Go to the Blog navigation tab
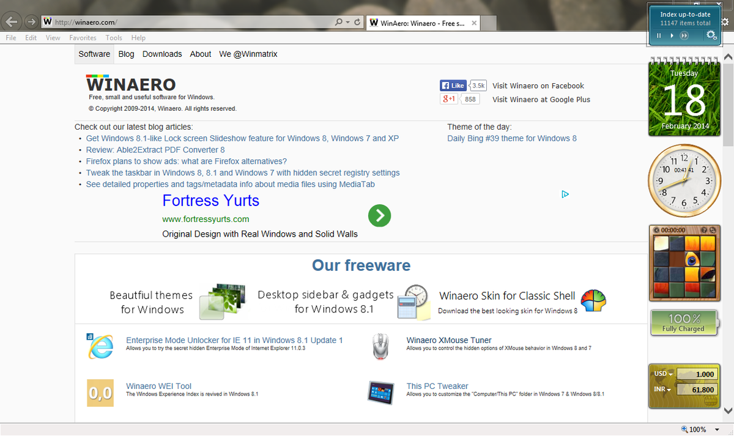 [x=127, y=54]
